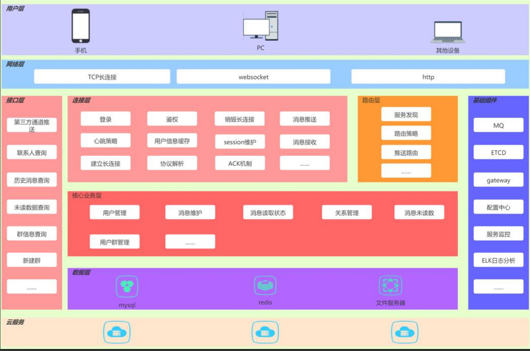
Task: Select the 历史消息查询 box
Action: 32,180
